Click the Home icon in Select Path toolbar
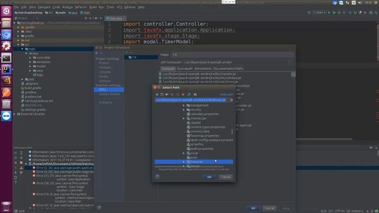Image resolution: width=379 pixels, height=213 pixels. click(157, 95)
